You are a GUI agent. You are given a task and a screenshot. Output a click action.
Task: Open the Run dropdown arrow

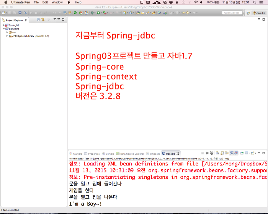(x=101, y=13)
